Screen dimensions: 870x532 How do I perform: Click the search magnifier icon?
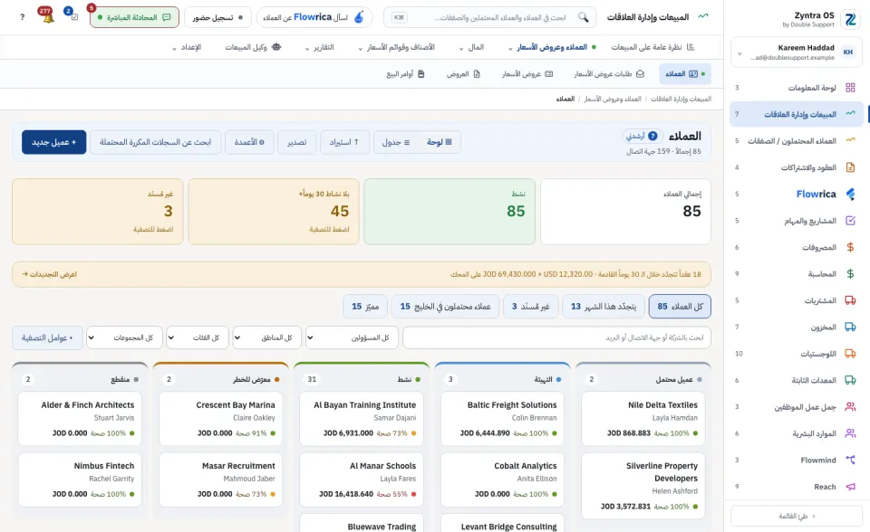tap(583, 17)
